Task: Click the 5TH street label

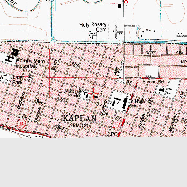Action: coord(63,99)
